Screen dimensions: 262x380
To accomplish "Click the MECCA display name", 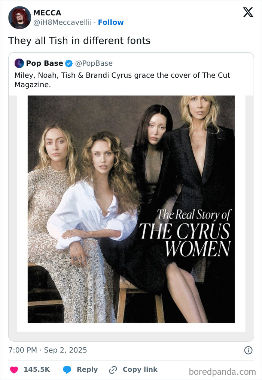I will (47, 13).
